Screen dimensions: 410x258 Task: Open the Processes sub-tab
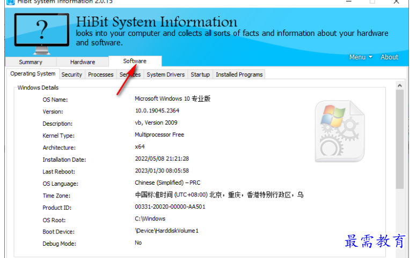[101, 74]
